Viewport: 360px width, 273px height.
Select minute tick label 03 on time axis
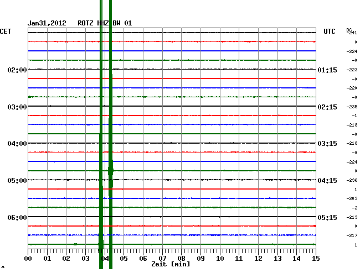[x=85, y=258]
